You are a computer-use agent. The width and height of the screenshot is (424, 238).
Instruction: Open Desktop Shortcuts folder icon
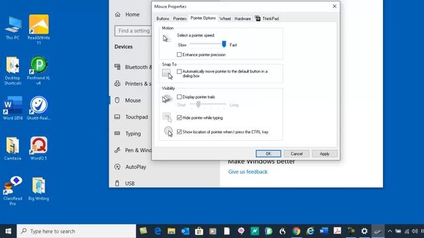[x=13, y=71]
